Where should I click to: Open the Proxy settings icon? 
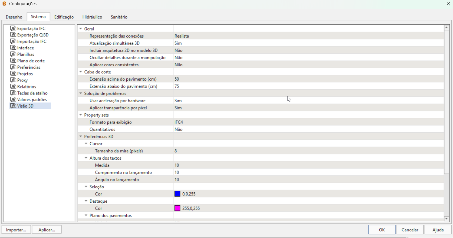click(x=13, y=80)
